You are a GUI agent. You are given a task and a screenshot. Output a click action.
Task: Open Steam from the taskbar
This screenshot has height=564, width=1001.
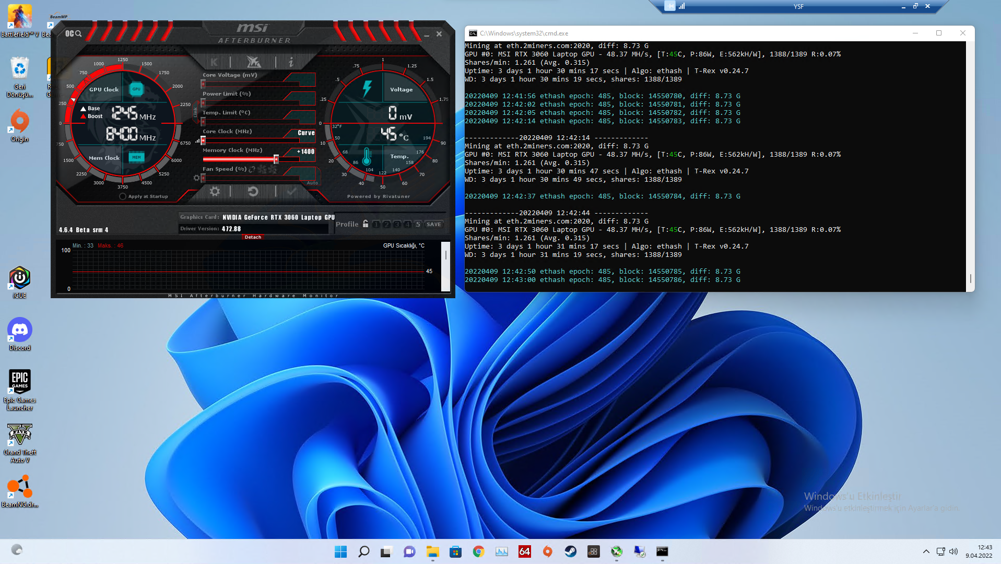pyautogui.click(x=570, y=551)
